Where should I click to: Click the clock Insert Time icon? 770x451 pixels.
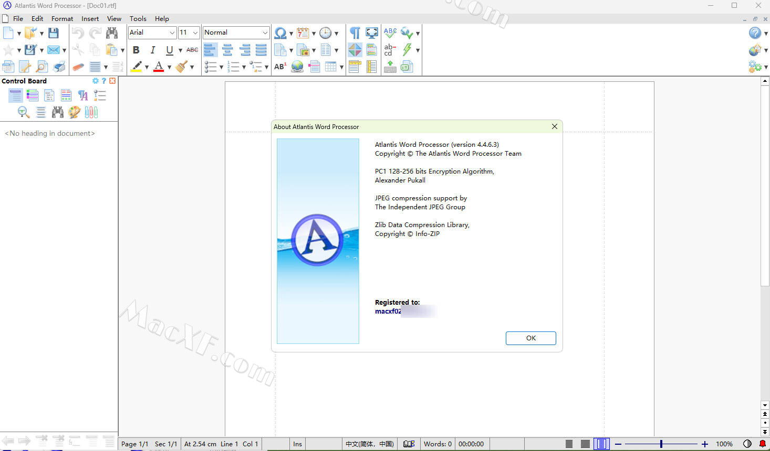click(326, 33)
